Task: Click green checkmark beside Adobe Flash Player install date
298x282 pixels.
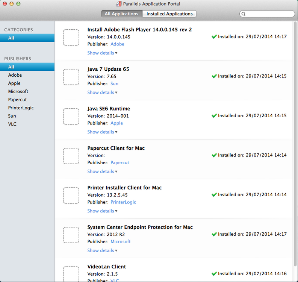Action: coord(214,36)
